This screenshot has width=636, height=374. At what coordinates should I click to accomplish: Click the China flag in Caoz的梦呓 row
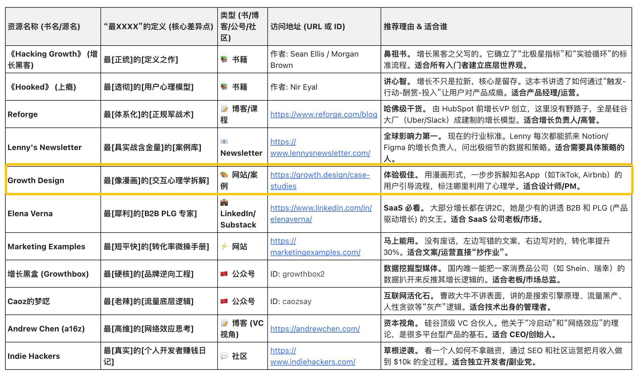(x=224, y=301)
